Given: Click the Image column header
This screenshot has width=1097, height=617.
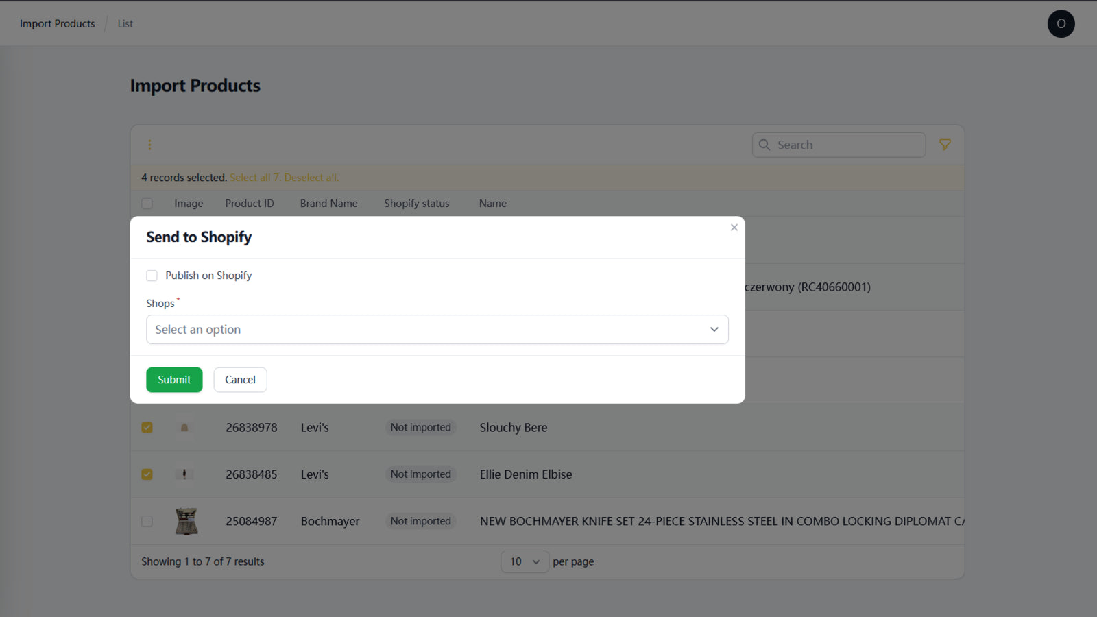Looking at the screenshot, I should (189, 204).
